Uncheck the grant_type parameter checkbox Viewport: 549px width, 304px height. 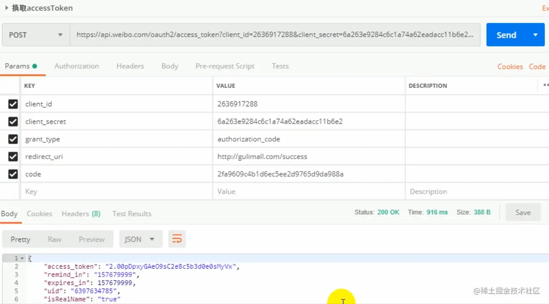[13, 139]
